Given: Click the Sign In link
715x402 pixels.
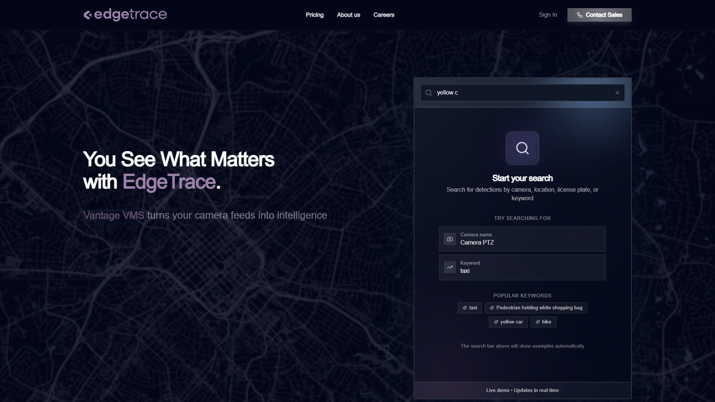Looking at the screenshot, I should [x=548, y=15].
